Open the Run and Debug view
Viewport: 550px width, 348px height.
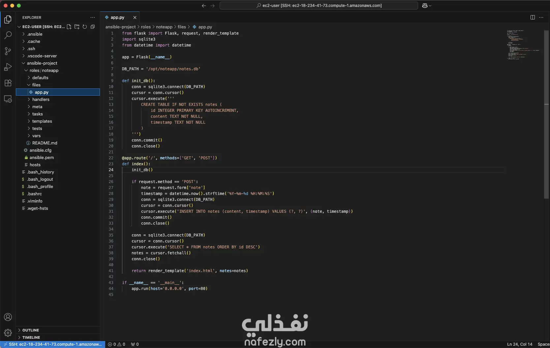pos(8,67)
